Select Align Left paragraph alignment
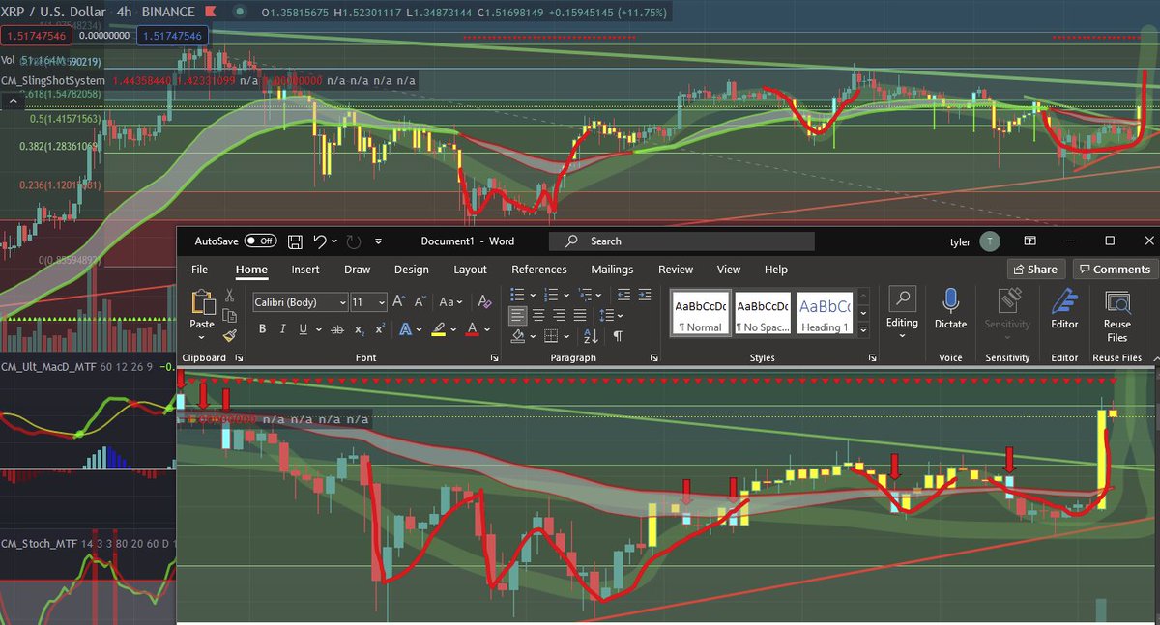The width and height of the screenshot is (1160, 625). (x=517, y=315)
